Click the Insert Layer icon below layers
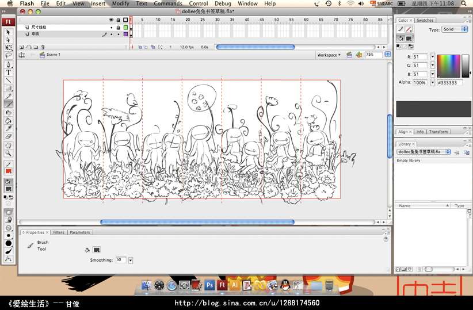 click(21, 47)
